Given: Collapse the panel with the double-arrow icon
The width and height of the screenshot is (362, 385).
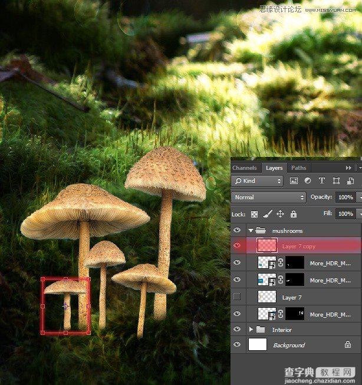Looking at the screenshot, I should click(x=348, y=168).
